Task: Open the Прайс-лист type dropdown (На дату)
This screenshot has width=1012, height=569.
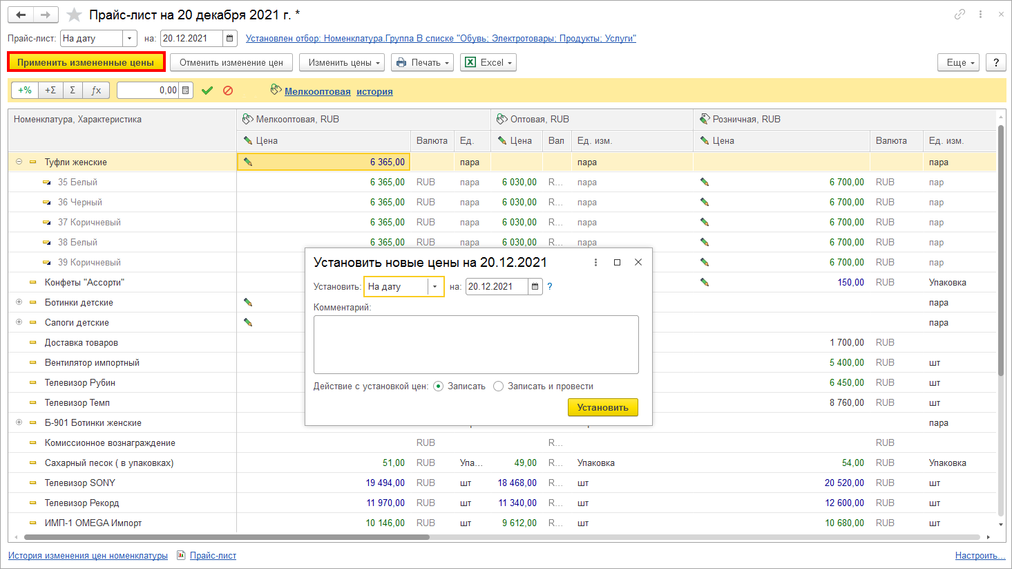Action: point(130,38)
